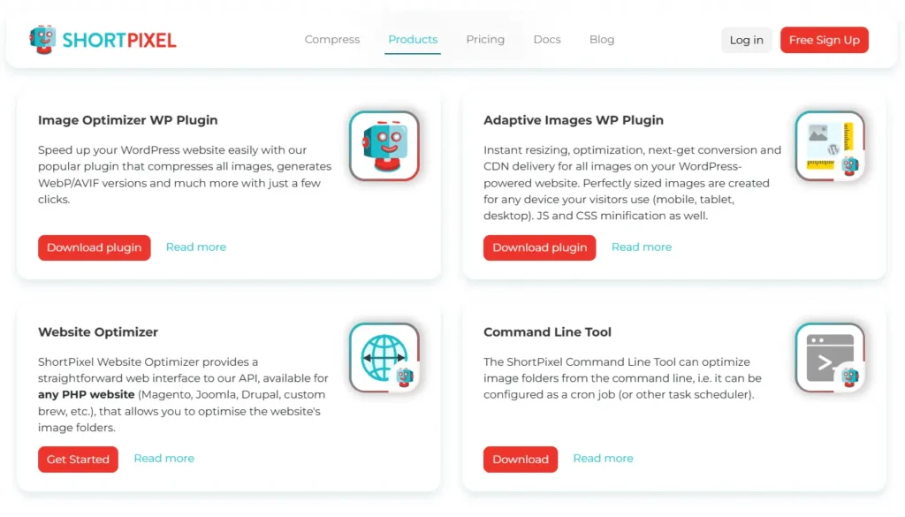
Task: Select the Products navigation tab
Action: click(x=413, y=39)
